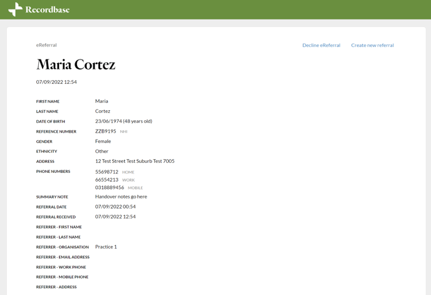
Task: Click the REFERENCE NUMBER label
Action: (56, 132)
